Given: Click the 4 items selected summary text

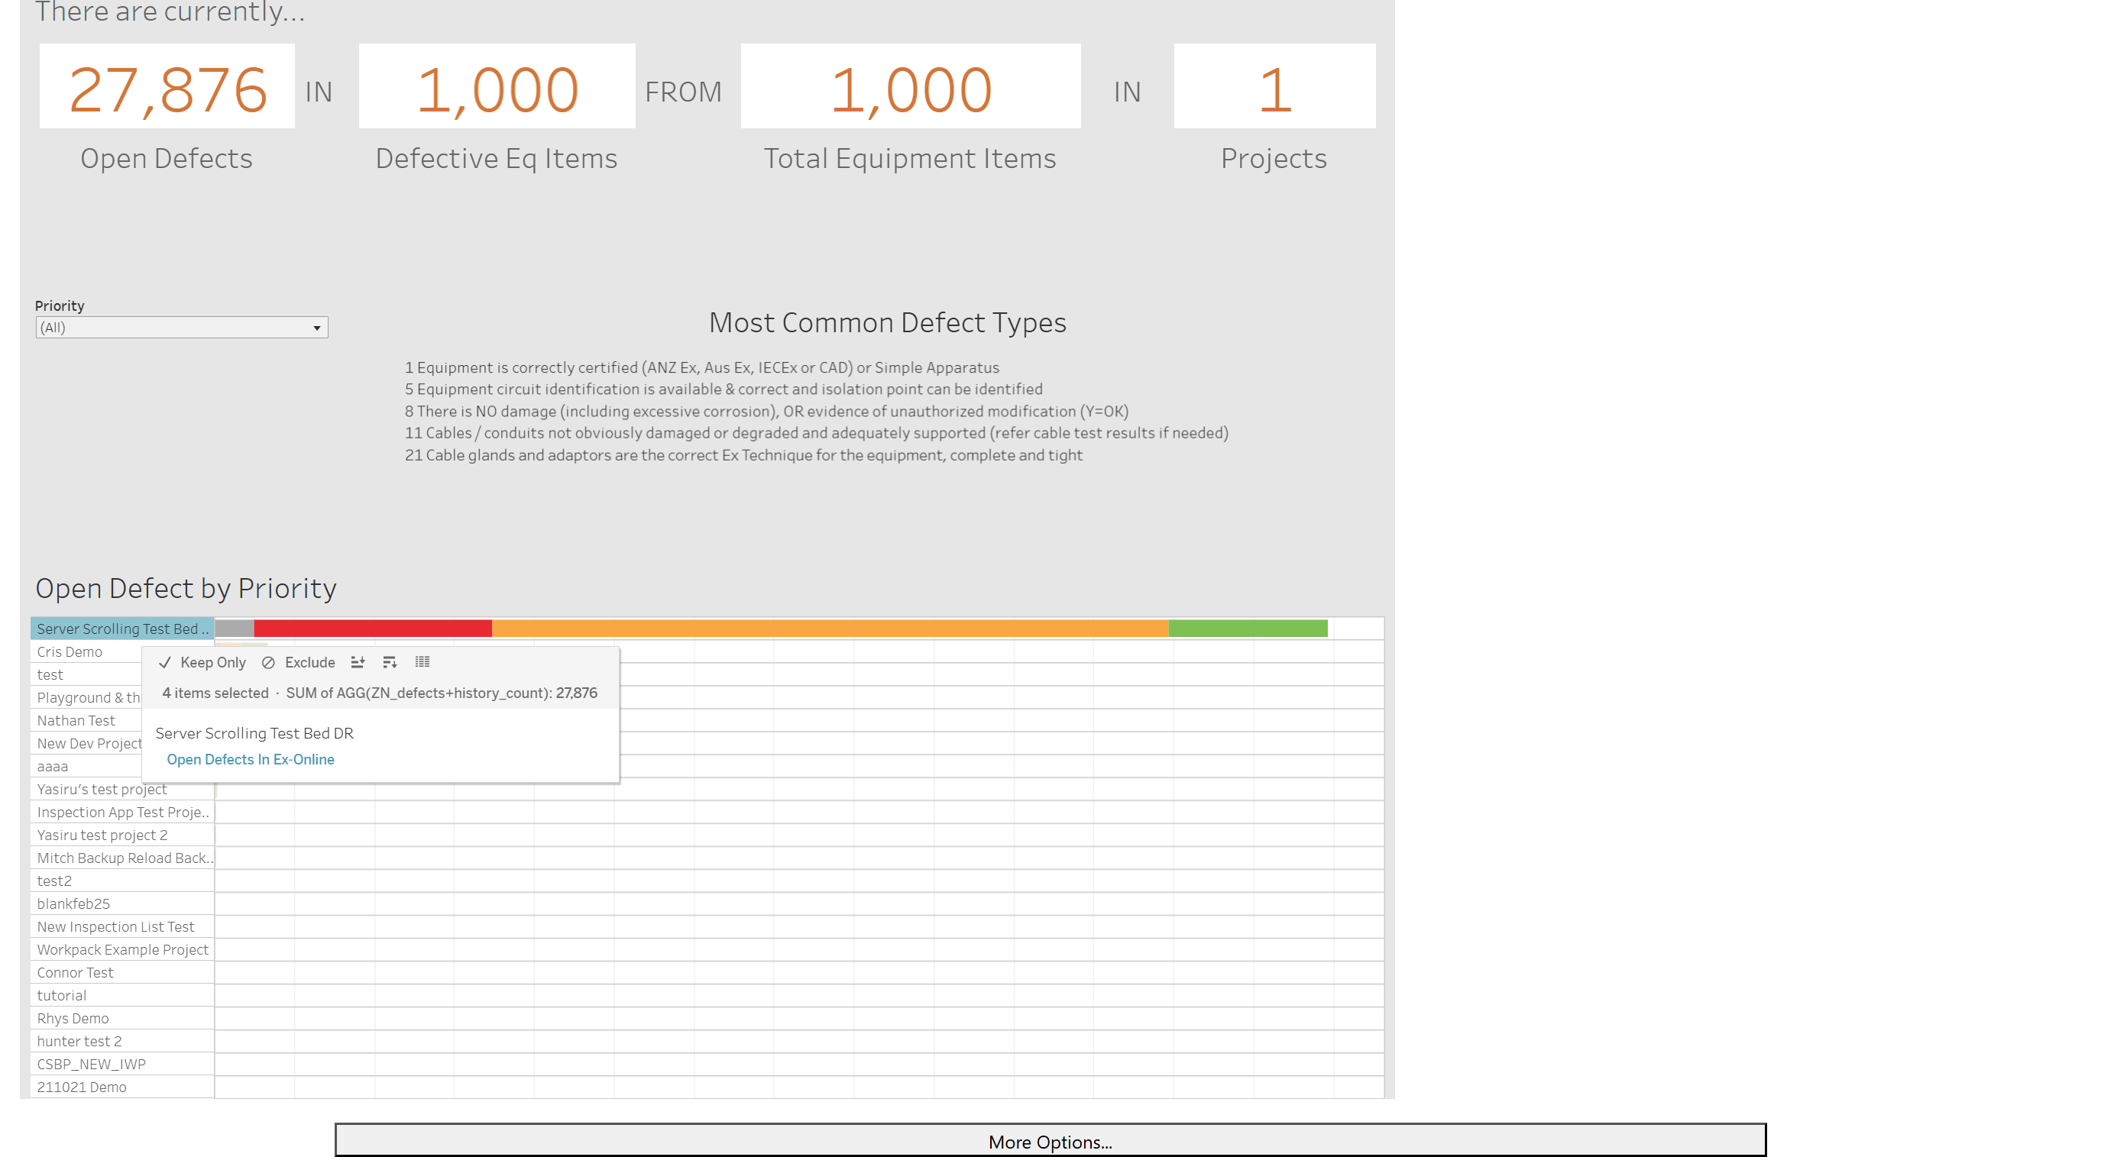Looking at the screenshot, I should (215, 693).
